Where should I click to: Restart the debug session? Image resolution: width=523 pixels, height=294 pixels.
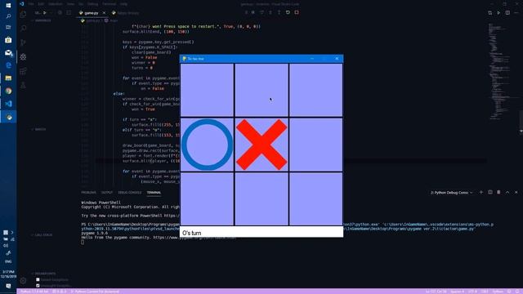pyautogui.click(x=288, y=12)
